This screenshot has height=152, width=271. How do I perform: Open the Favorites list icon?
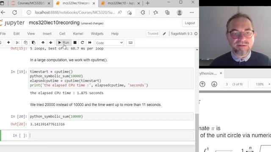click(155, 12)
